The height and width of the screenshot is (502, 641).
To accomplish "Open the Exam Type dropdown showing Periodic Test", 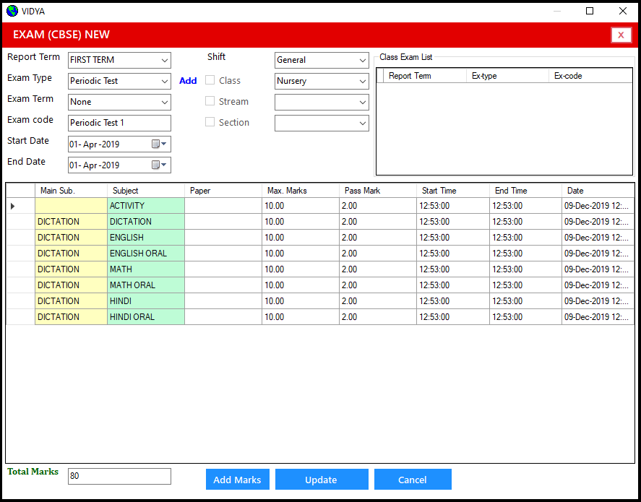I will pyautogui.click(x=164, y=81).
